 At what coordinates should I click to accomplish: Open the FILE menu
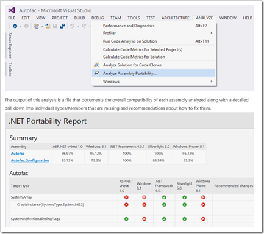click(12, 18)
